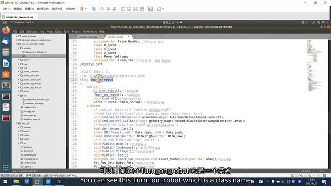The width and height of the screenshot is (331, 186).
Task: Toggle the VMware library sidebar view icon
Action: pyautogui.click(x=123, y=9)
